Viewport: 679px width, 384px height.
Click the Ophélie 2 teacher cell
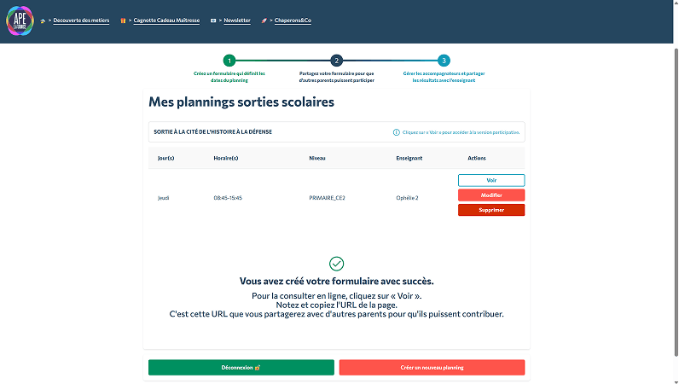click(x=407, y=198)
